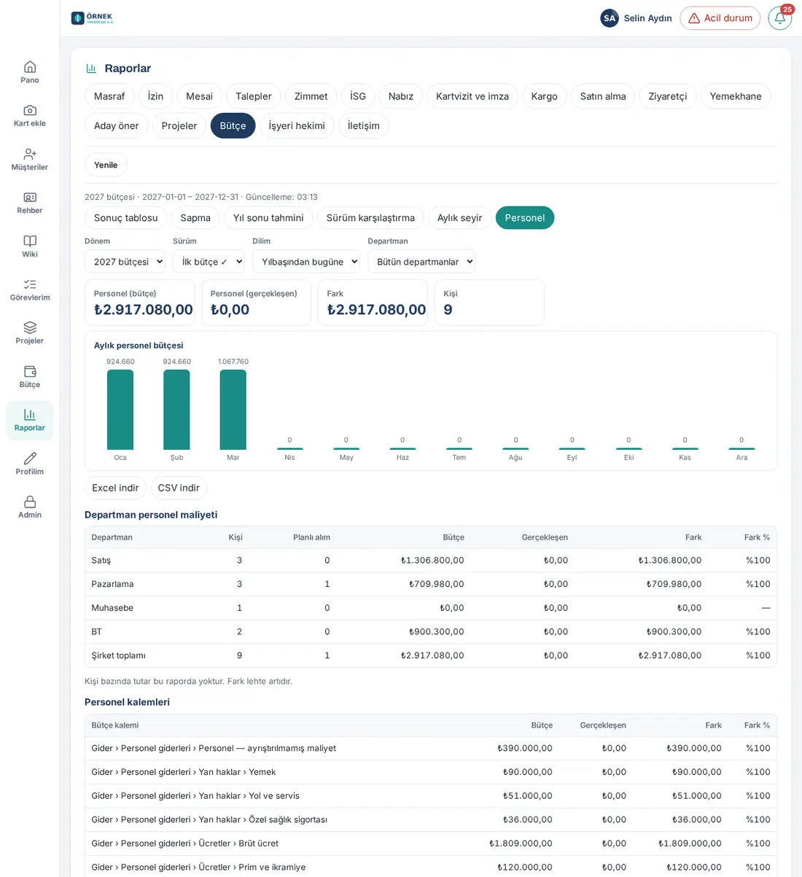
Task: Download report via CSV indir
Action: pos(179,488)
